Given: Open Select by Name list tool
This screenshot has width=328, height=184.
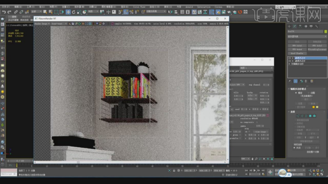Looking at the screenshot, I should coord(51,12).
